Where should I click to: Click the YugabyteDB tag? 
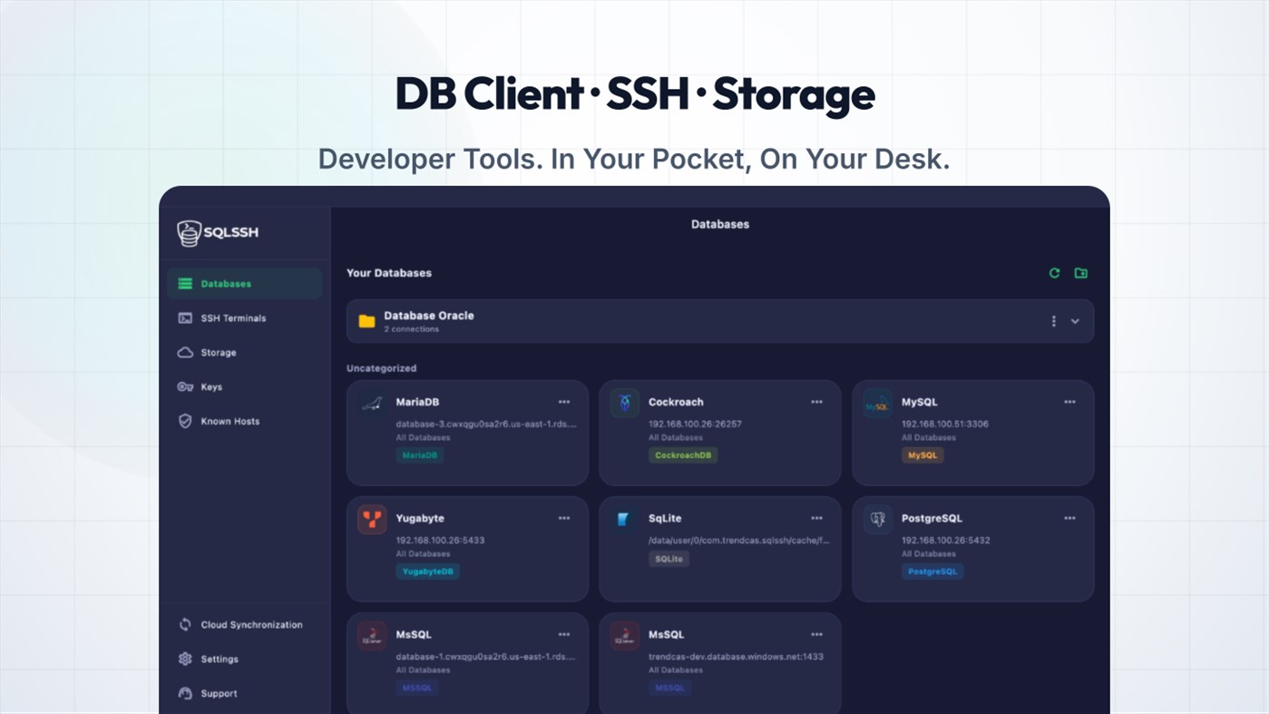coord(428,572)
